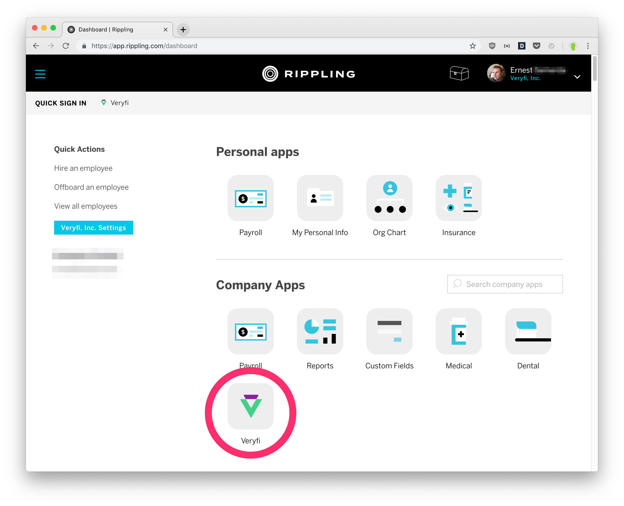Open browser customization menu
Image resolution: width=624 pixels, height=506 pixels.
click(588, 45)
